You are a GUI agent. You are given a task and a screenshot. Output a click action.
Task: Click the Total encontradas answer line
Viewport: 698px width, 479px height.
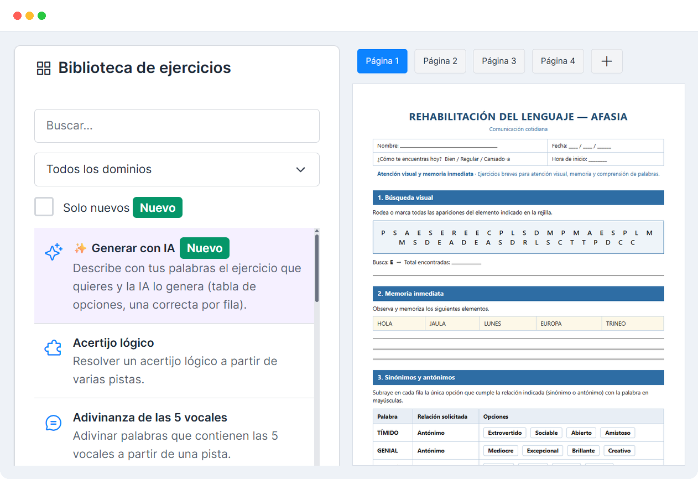click(x=466, y=263)
